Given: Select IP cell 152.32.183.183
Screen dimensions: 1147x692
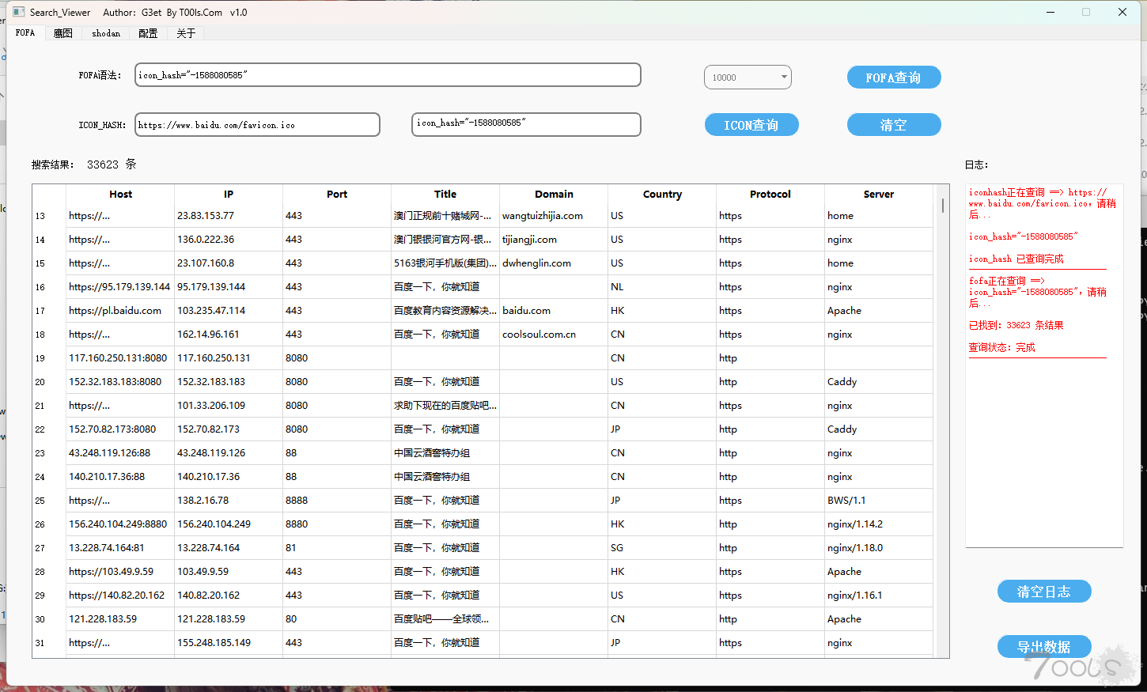Looking at the screenshot, I should point(229,382).
